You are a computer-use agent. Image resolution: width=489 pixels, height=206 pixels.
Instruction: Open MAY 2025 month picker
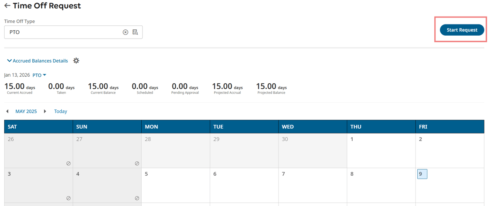coord(26,111)
